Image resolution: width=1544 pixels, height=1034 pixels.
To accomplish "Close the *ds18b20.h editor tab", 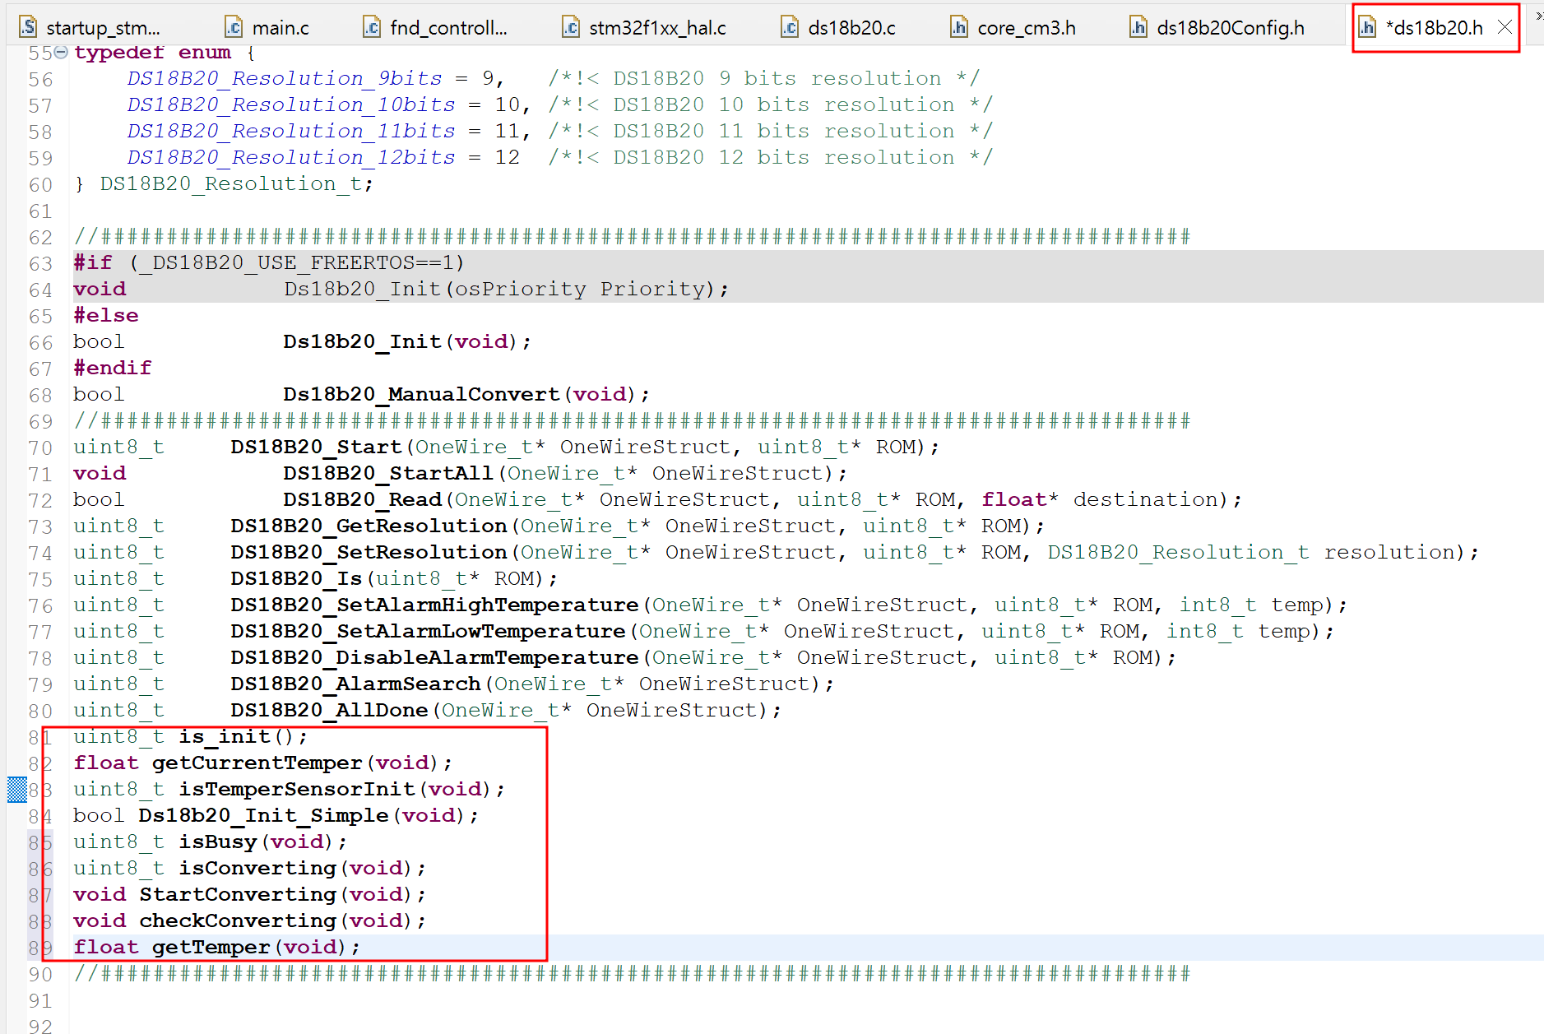I will [x=1505, y=27].
